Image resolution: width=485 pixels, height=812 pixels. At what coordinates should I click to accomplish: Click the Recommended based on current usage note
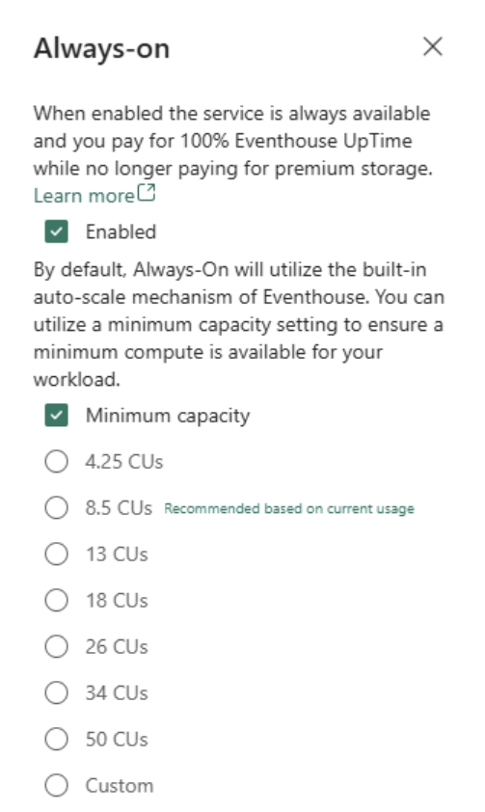(x=289, y=508)
